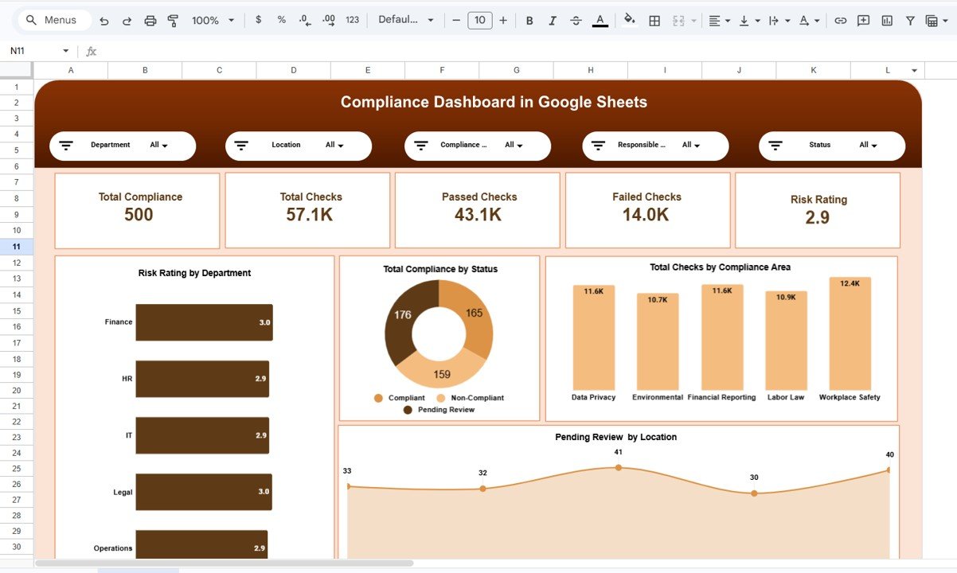Image resolution: width=957 pixels, height=573 pixels.
Task: Click the Print icon
Action: tap(150, 20)
